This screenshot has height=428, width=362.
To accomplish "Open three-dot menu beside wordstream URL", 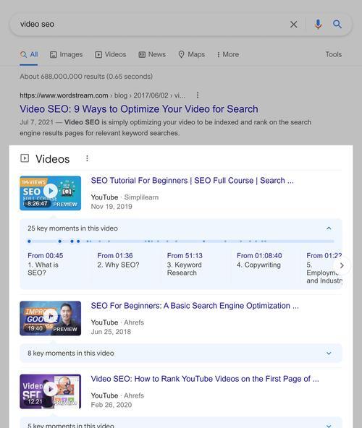I will pyautogui.click(x=198, y=95).
